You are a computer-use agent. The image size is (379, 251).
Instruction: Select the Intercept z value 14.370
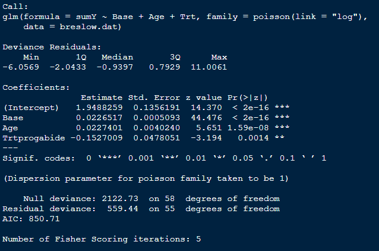[206, 108]
